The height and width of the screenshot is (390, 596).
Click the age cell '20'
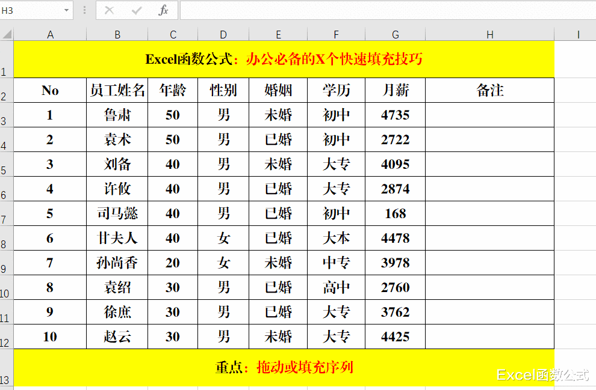[x=173, y=263]
